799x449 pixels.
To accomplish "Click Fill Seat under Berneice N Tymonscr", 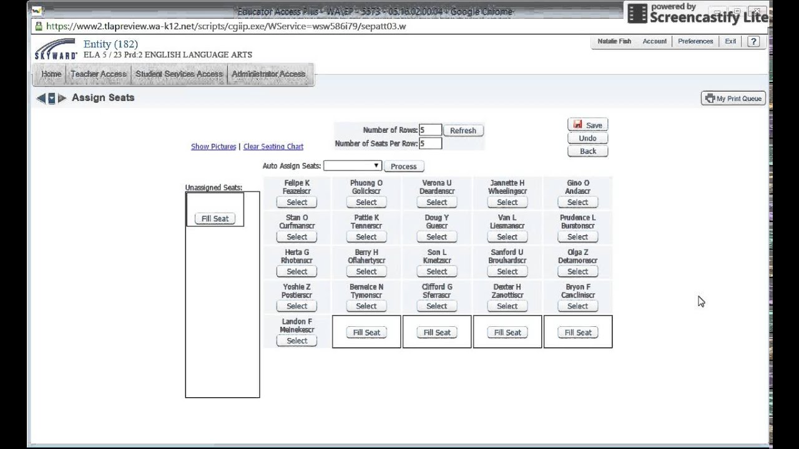I will click(x=366, y=333).
